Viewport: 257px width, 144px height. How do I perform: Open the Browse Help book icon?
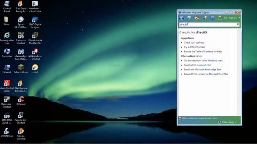(x=212, y=18)
